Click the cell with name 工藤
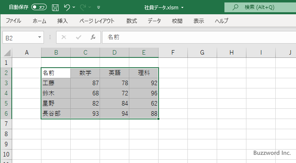 coord(56,83)
